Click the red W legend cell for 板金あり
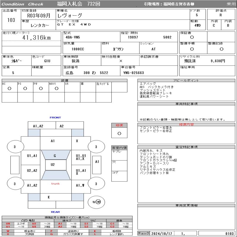Viewport: 237px width, 237px height. coord(8,231)
